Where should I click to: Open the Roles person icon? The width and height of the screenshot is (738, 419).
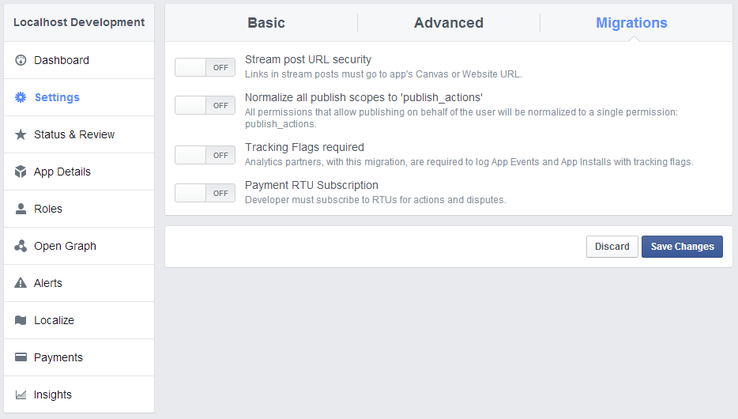click(21, 209)
